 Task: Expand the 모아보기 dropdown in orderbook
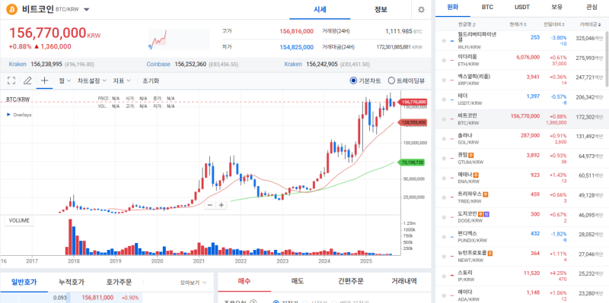click(193, 282)
